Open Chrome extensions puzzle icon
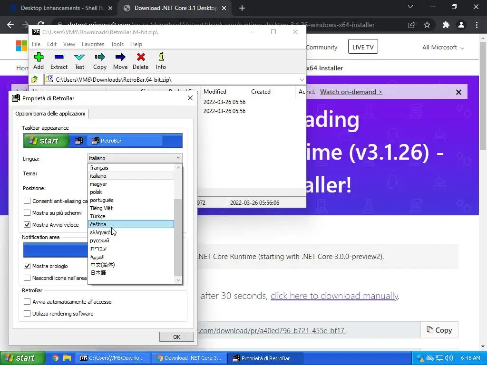The width and height of the screenshot is (487, 365). (446, 25)
